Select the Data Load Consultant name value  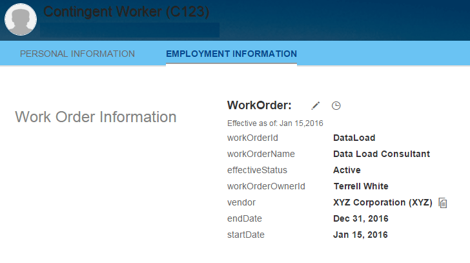[x=381, y=154]
